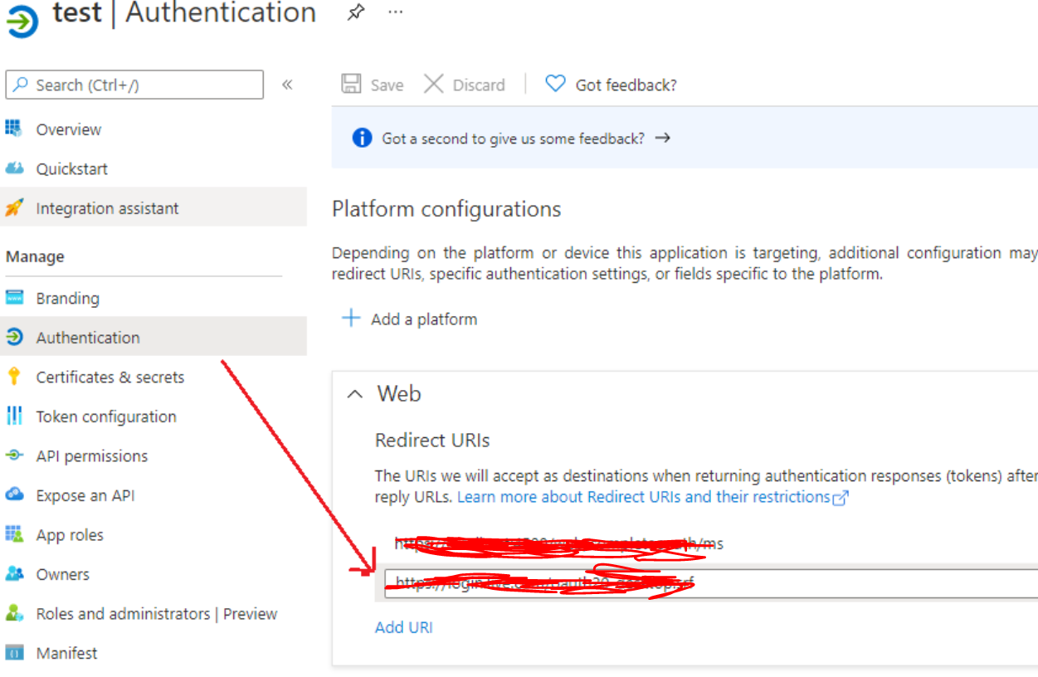Click the pin icon next to Authentication title

[356, 12]
